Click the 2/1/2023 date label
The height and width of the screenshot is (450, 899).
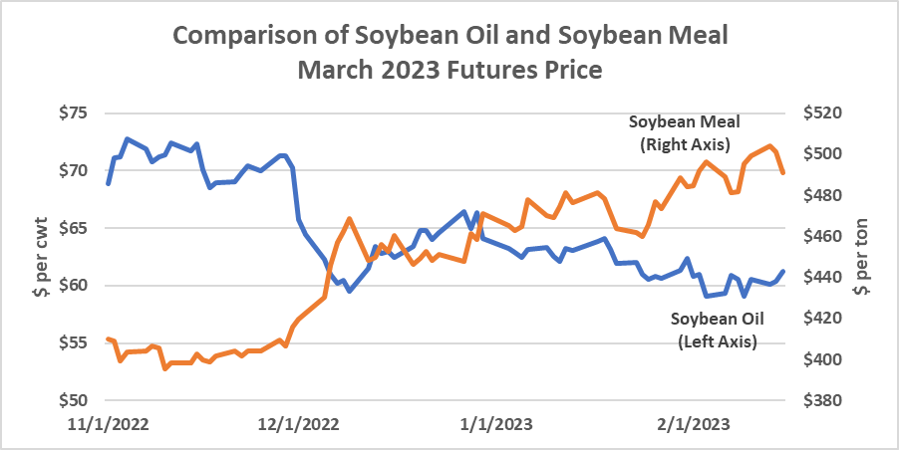pos(694,425)
